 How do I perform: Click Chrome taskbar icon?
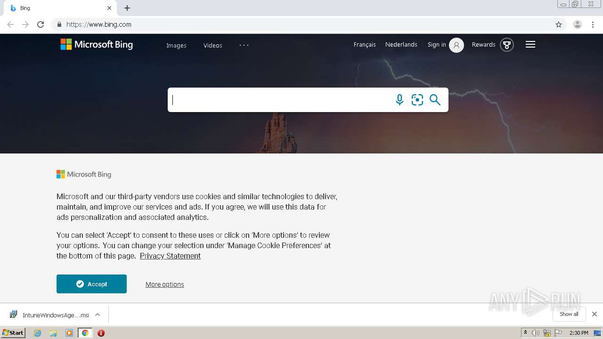[x=85, y=333]
